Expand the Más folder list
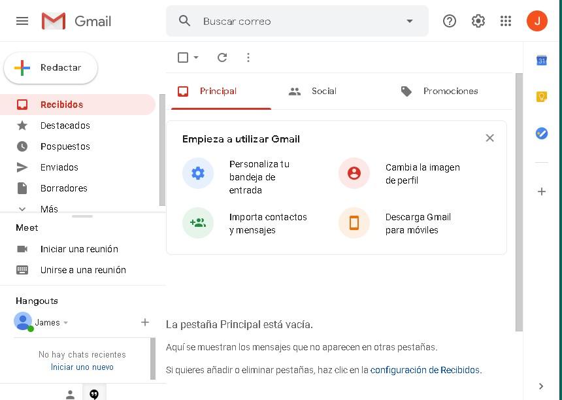 pyautogui.click(x=48, y=209)
